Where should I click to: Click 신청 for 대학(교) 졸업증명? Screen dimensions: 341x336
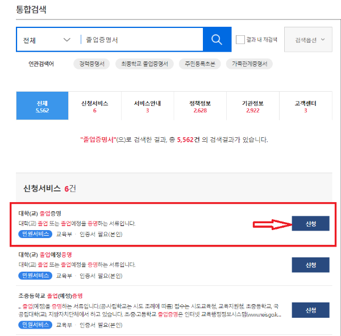click(310, 223)
